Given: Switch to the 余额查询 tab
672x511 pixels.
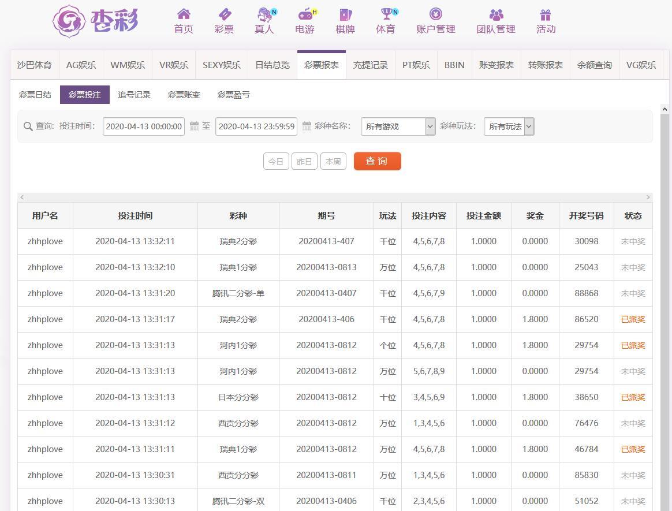Looking at the screenshot, I should 594,65.
